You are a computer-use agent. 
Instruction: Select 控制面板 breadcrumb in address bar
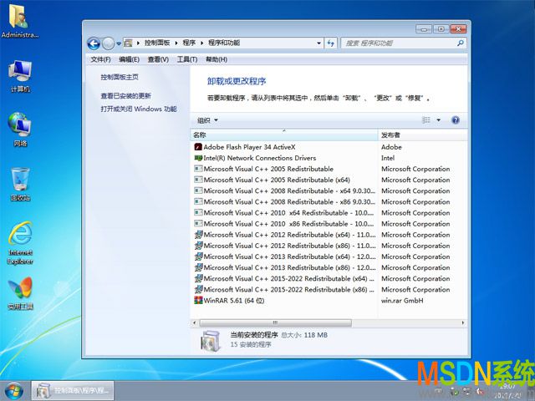157,43
